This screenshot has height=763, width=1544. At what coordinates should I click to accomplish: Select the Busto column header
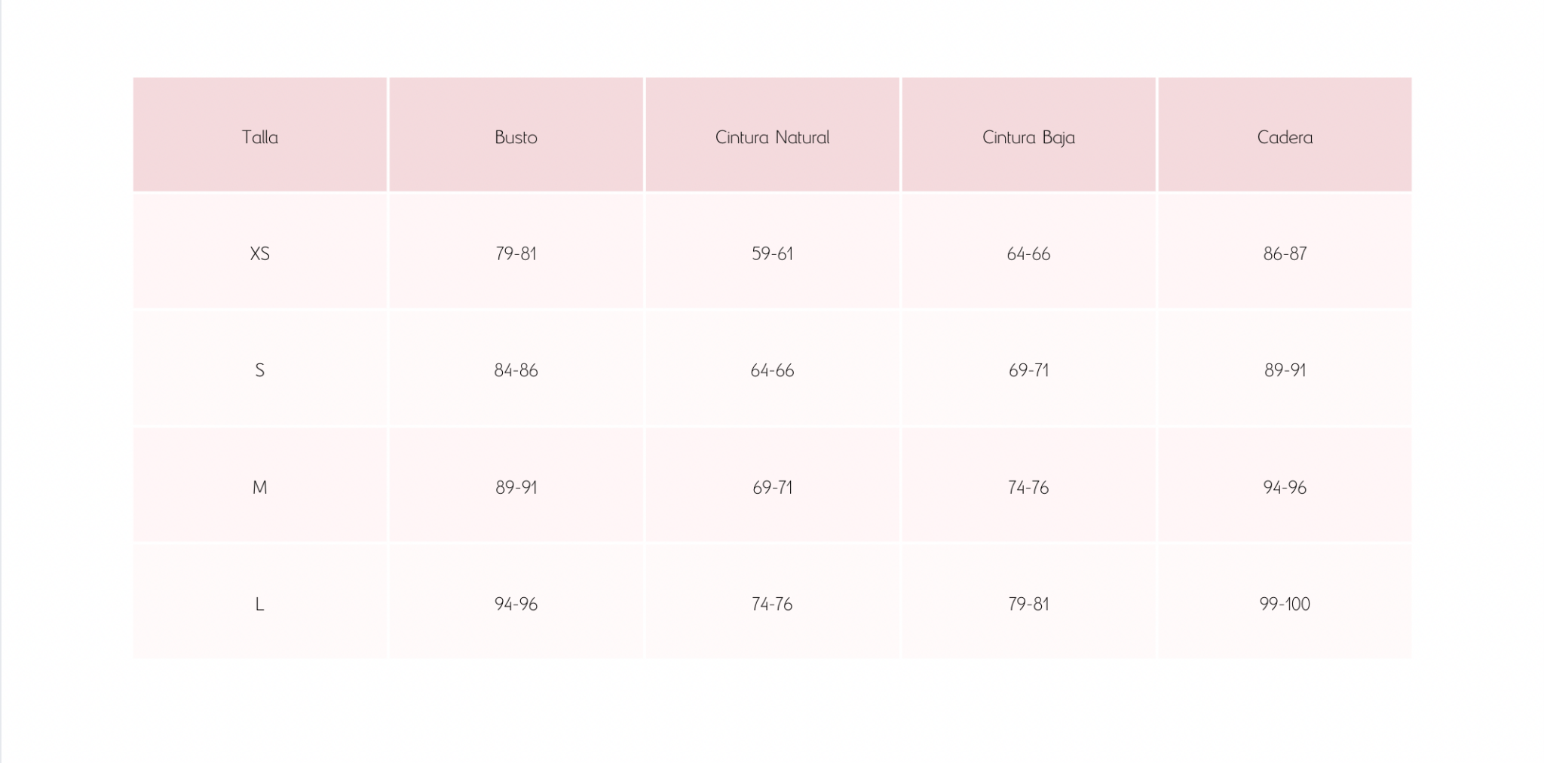click(x=516, y=137)
